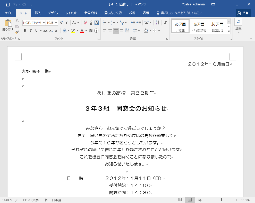Viewport: 255px width, 203px height.
Task: Toggle Underline formatting
Action: click(x=36, y=31)
